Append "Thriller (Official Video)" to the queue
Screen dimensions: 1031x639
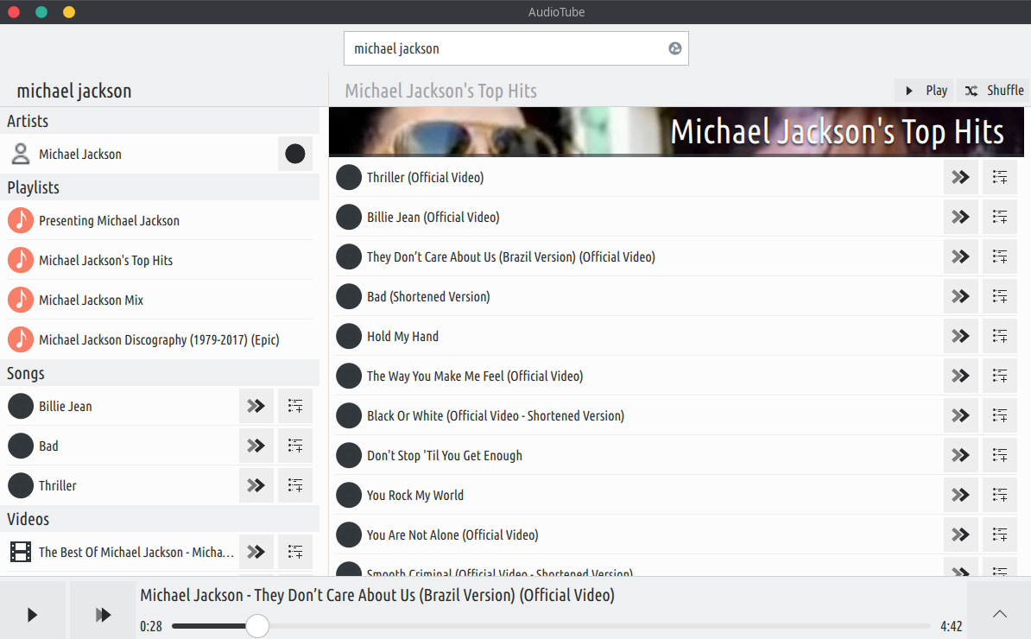(960, 177)
